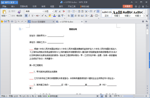The width and height of the screenshot is (150, 98).
Task: Click the distributed alignment icon
Action: 82,15
